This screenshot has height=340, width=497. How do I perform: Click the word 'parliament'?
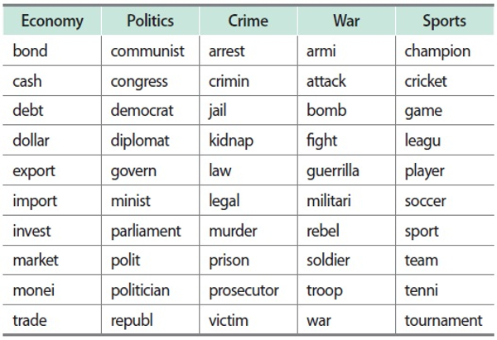[146, 231]
